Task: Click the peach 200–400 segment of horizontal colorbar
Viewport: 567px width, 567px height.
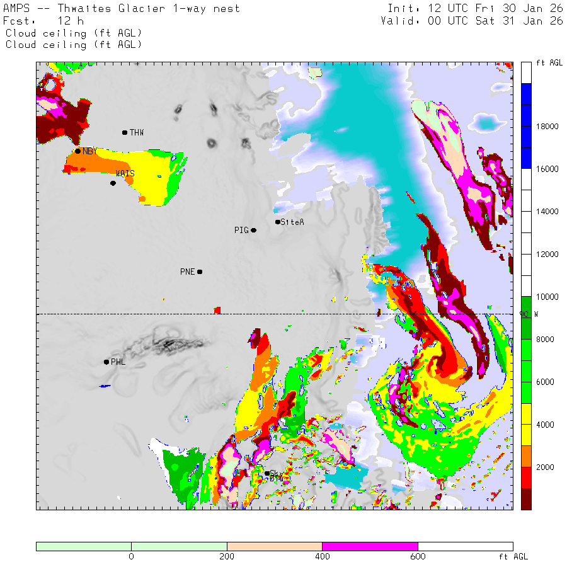Action: click(275, 546)
